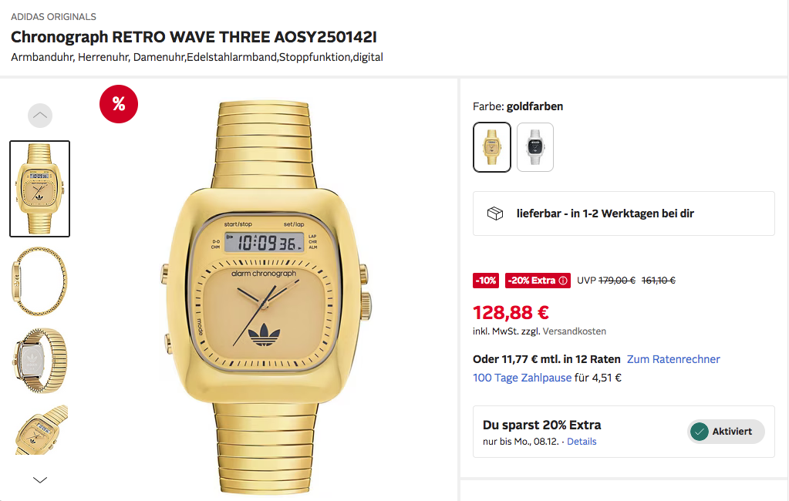Open the Versandkosten link
Image resolution: width=789 pixels, height=501 pixels.
(574, 331)
